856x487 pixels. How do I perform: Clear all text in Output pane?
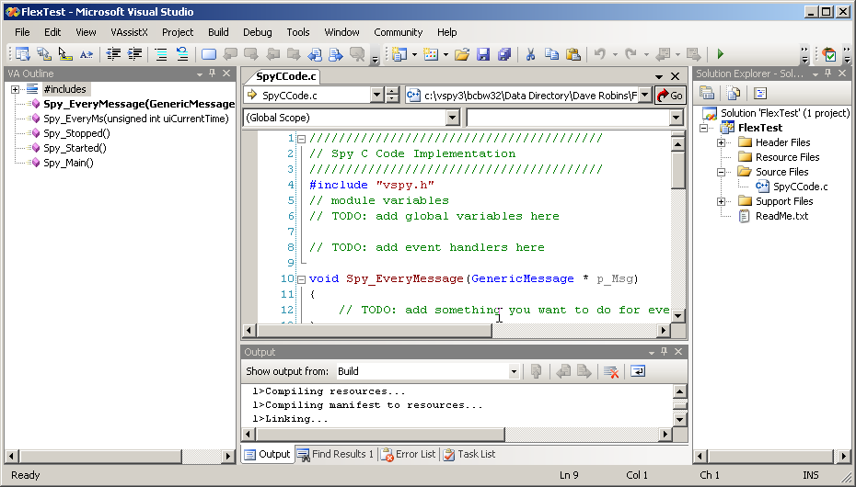611,371
